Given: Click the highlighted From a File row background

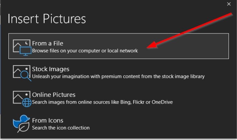Looking at the screenshot, I should pyautogui.click(x=118, y=46).
